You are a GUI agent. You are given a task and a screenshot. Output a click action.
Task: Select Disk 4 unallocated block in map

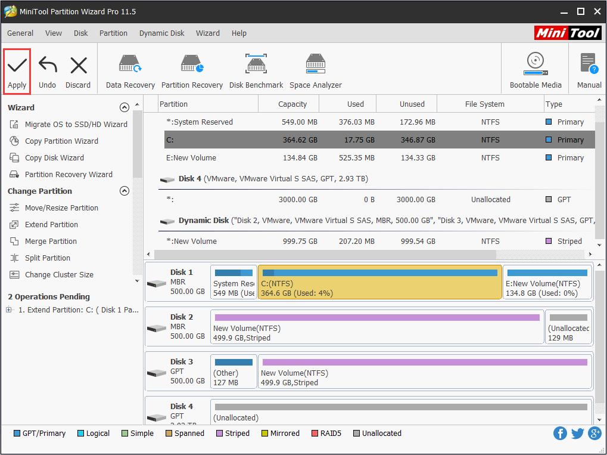pos(401,411)
